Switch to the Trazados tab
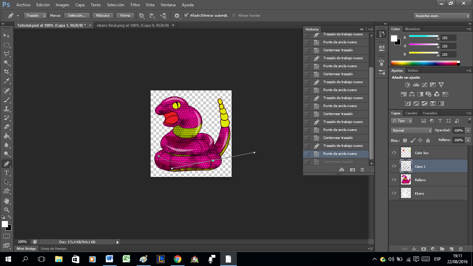The width and height of the screenshot is (473, 266). (430, 113)
